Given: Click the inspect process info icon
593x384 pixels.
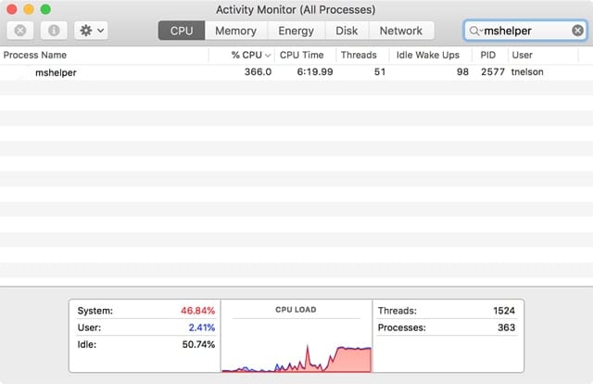Looking at the screenshot, I should tap(55, 31).
